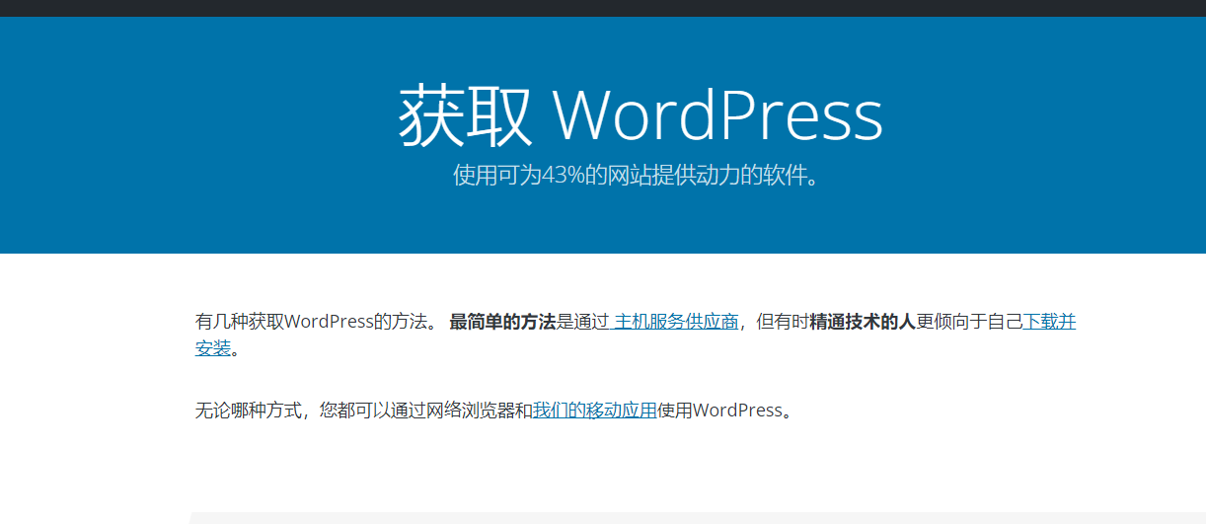Open the 我们的移动应用 link
The height and width of the screenshot is (524, 1206).
coord(594,411)
